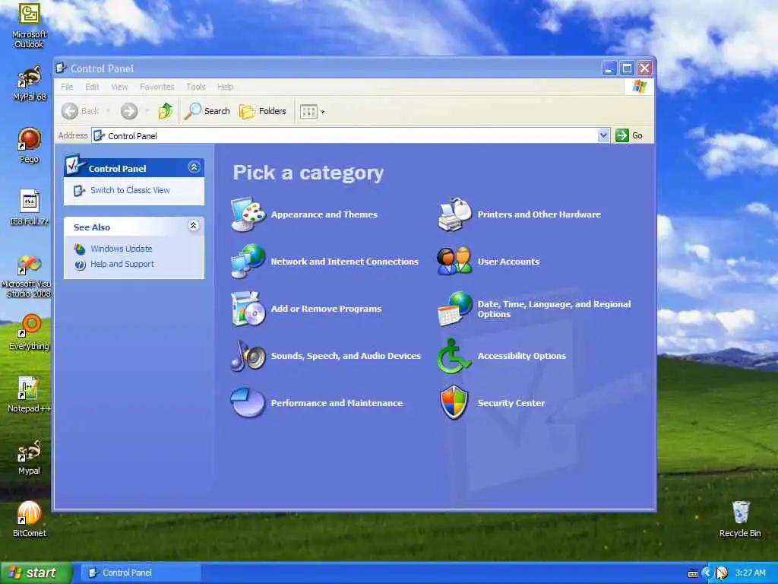Image resolution: width=778 pixels, height=584 pixels.
Task: Toggle the Folders toolbar button
Action: (262, 111)
